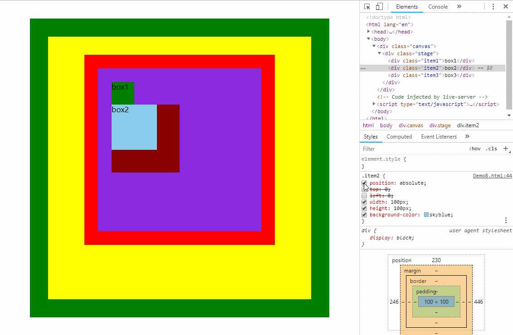Click the div.item2 breadcrumb
The height and width of the screenshot is (335, 513).
tap(468, 125)
